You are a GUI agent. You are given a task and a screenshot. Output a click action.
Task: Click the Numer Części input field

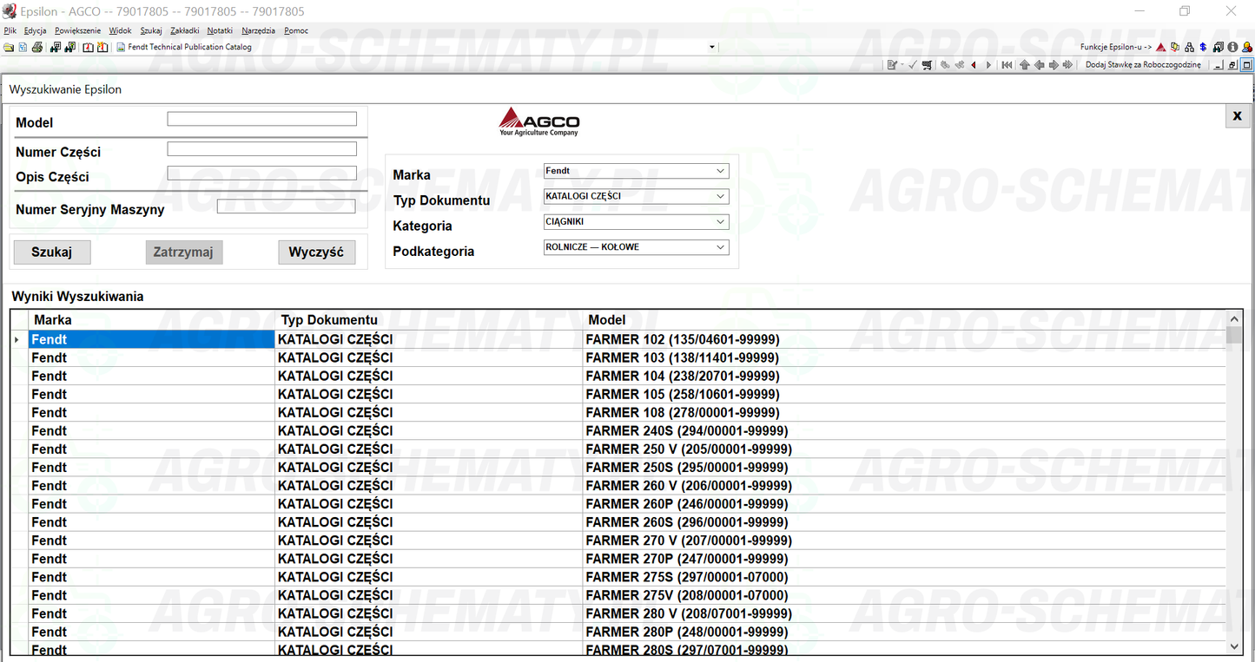262,149
